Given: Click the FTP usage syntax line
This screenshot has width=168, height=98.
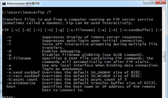Looking at the screenshot, I should pyautogui.click(x=82, y=30).
